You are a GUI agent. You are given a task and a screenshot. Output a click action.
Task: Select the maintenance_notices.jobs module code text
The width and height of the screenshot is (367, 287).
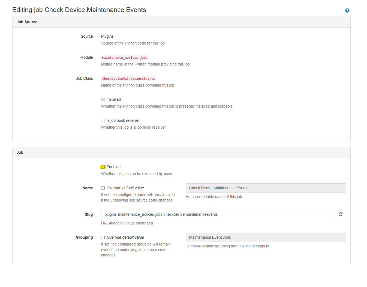[125, 57]
